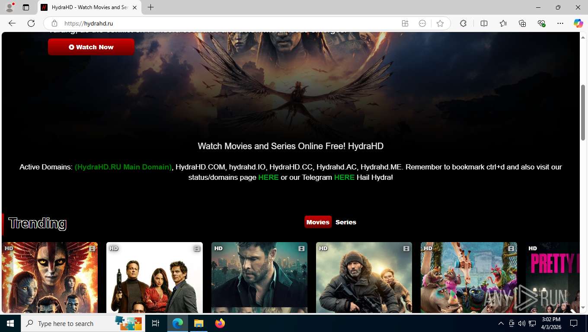Click HydraHD.RU Main Domain link
The height and width of the screenshot is (332, 588).
coord(123,167)
